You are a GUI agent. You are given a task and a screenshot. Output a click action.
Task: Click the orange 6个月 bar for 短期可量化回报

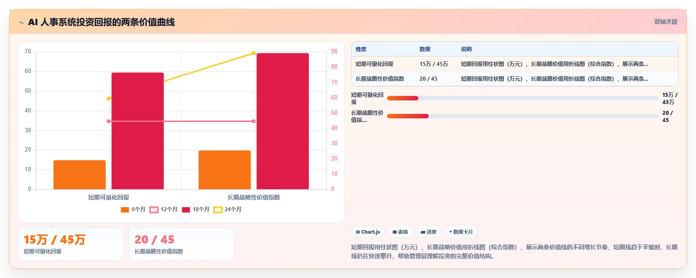[79, 175]
